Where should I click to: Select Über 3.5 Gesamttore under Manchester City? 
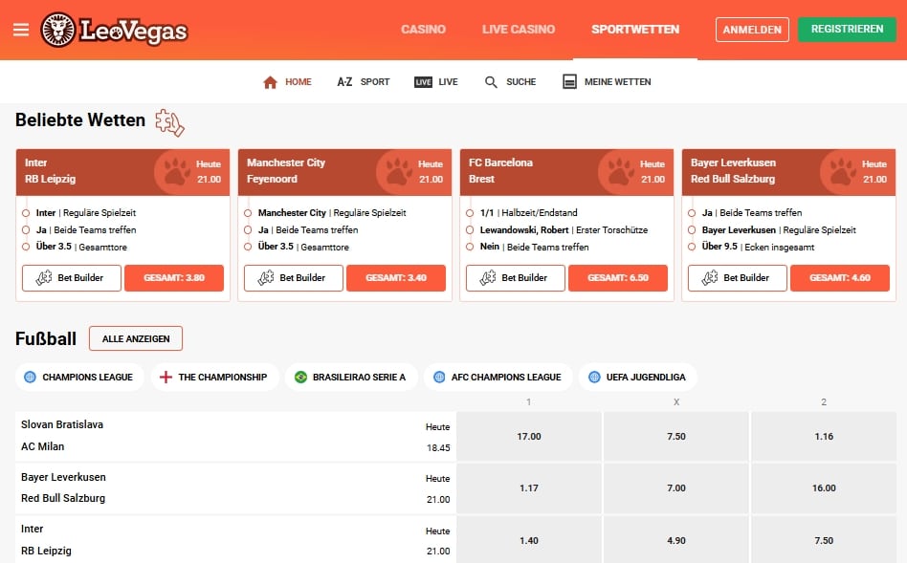click(x=248, y=247)
